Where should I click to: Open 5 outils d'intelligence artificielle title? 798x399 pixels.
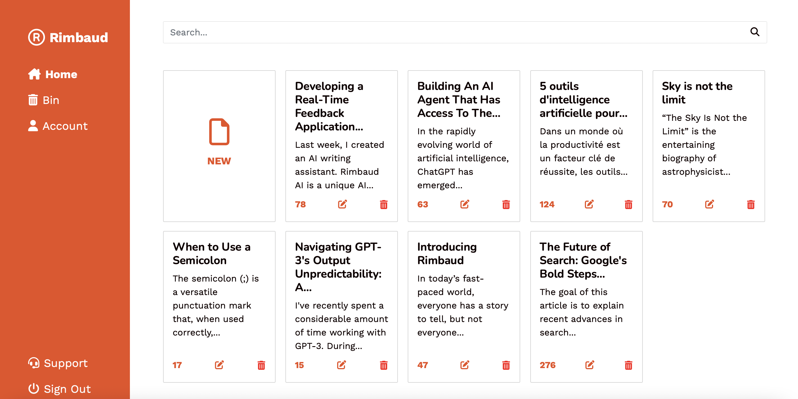[x=583, y=99]
